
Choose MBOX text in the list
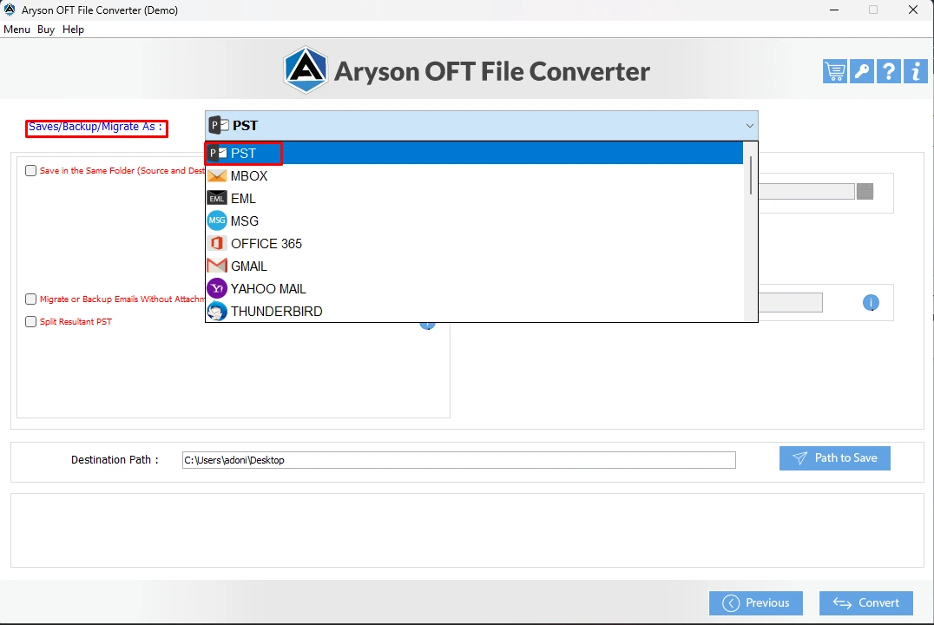coord(249,176)
